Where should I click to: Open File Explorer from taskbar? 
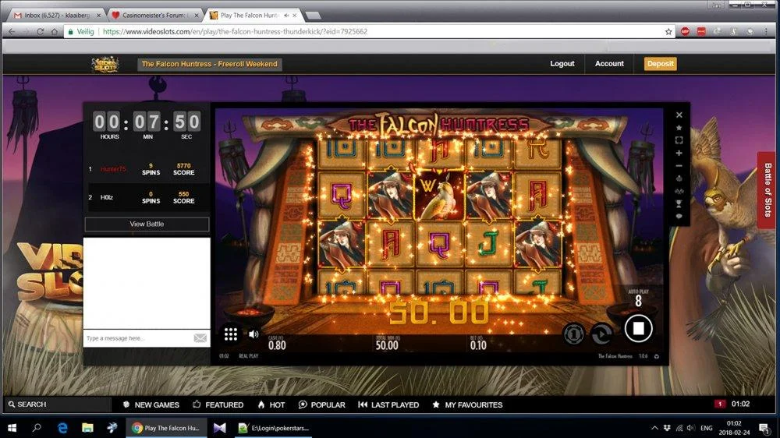pos(87,428)
